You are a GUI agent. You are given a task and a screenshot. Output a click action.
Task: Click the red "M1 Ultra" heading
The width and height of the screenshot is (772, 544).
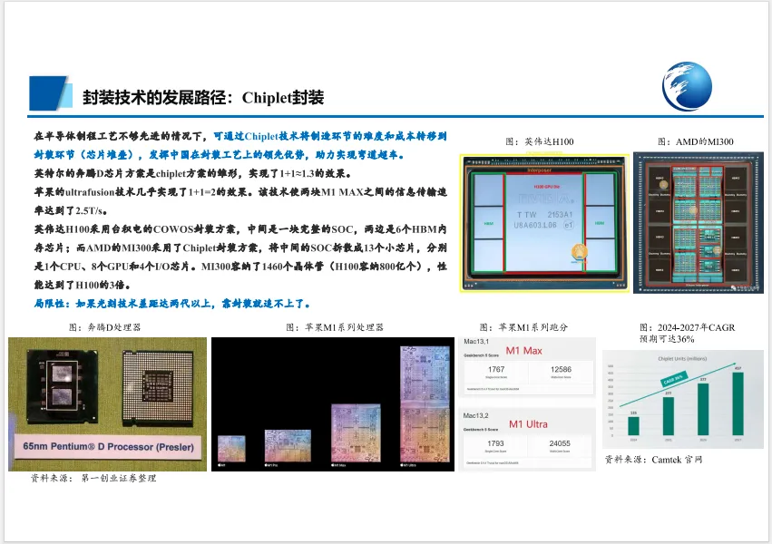[x=528, y=424]
